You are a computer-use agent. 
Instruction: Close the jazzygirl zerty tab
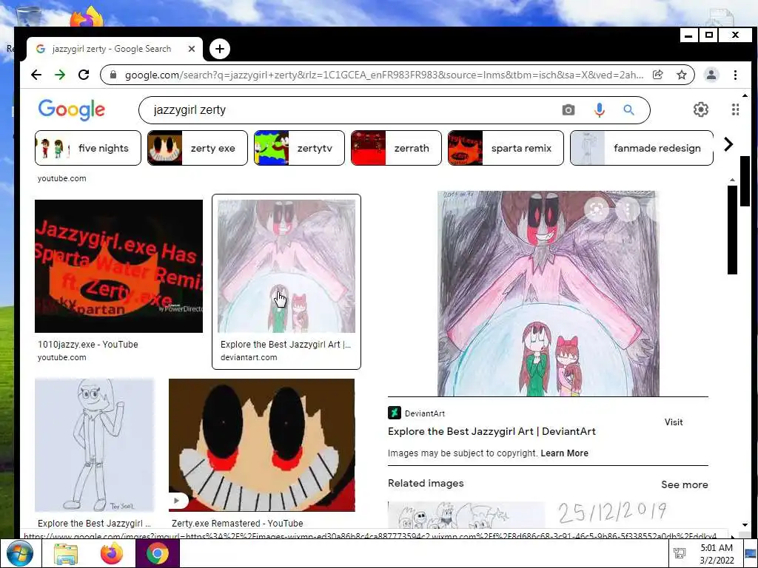click(192, 49)
